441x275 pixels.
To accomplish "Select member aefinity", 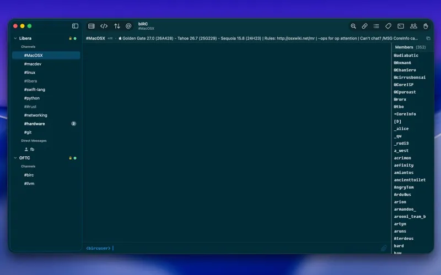I will point(404,166).
